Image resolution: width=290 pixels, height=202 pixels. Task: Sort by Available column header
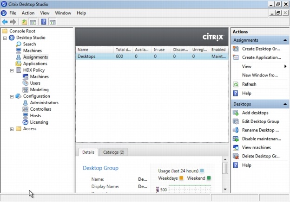142,50
